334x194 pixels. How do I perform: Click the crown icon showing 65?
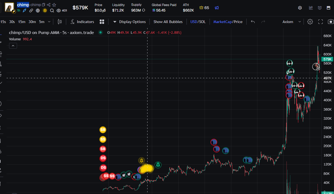coord(201,8)
